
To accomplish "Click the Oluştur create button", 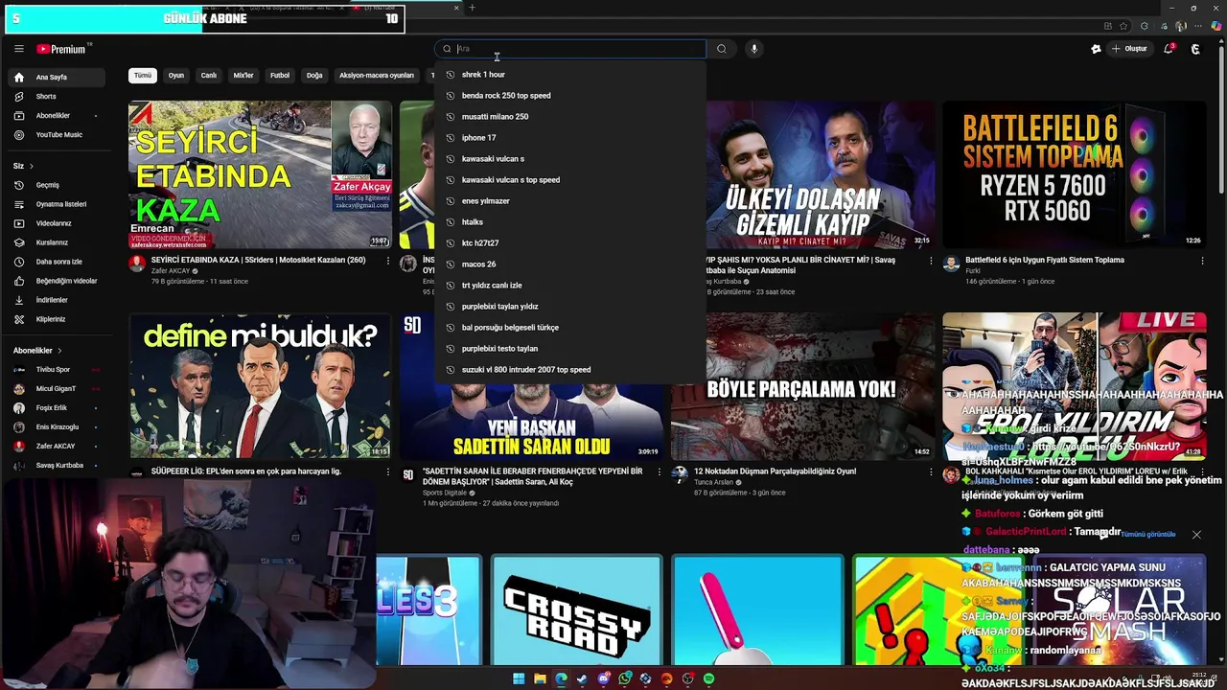I will 1129,49.
